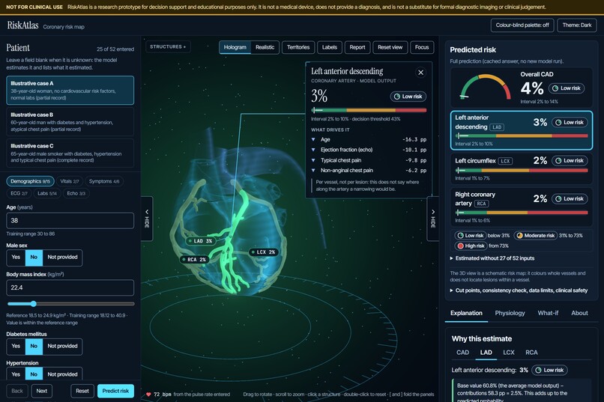This screenshot has height=402, width=604.
Task: Click the Left circumflex risk bar
Action: tap(522, 171)
